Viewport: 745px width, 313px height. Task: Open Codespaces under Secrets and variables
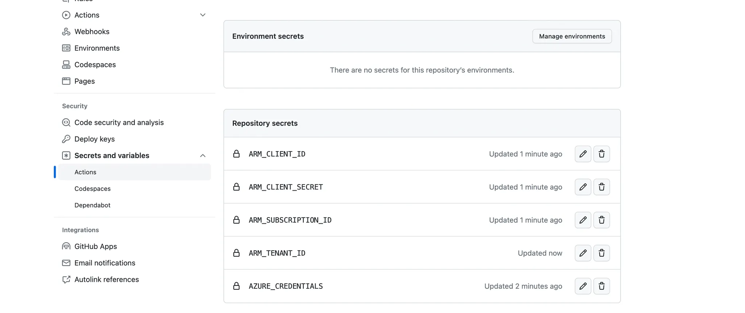[92, 189]
